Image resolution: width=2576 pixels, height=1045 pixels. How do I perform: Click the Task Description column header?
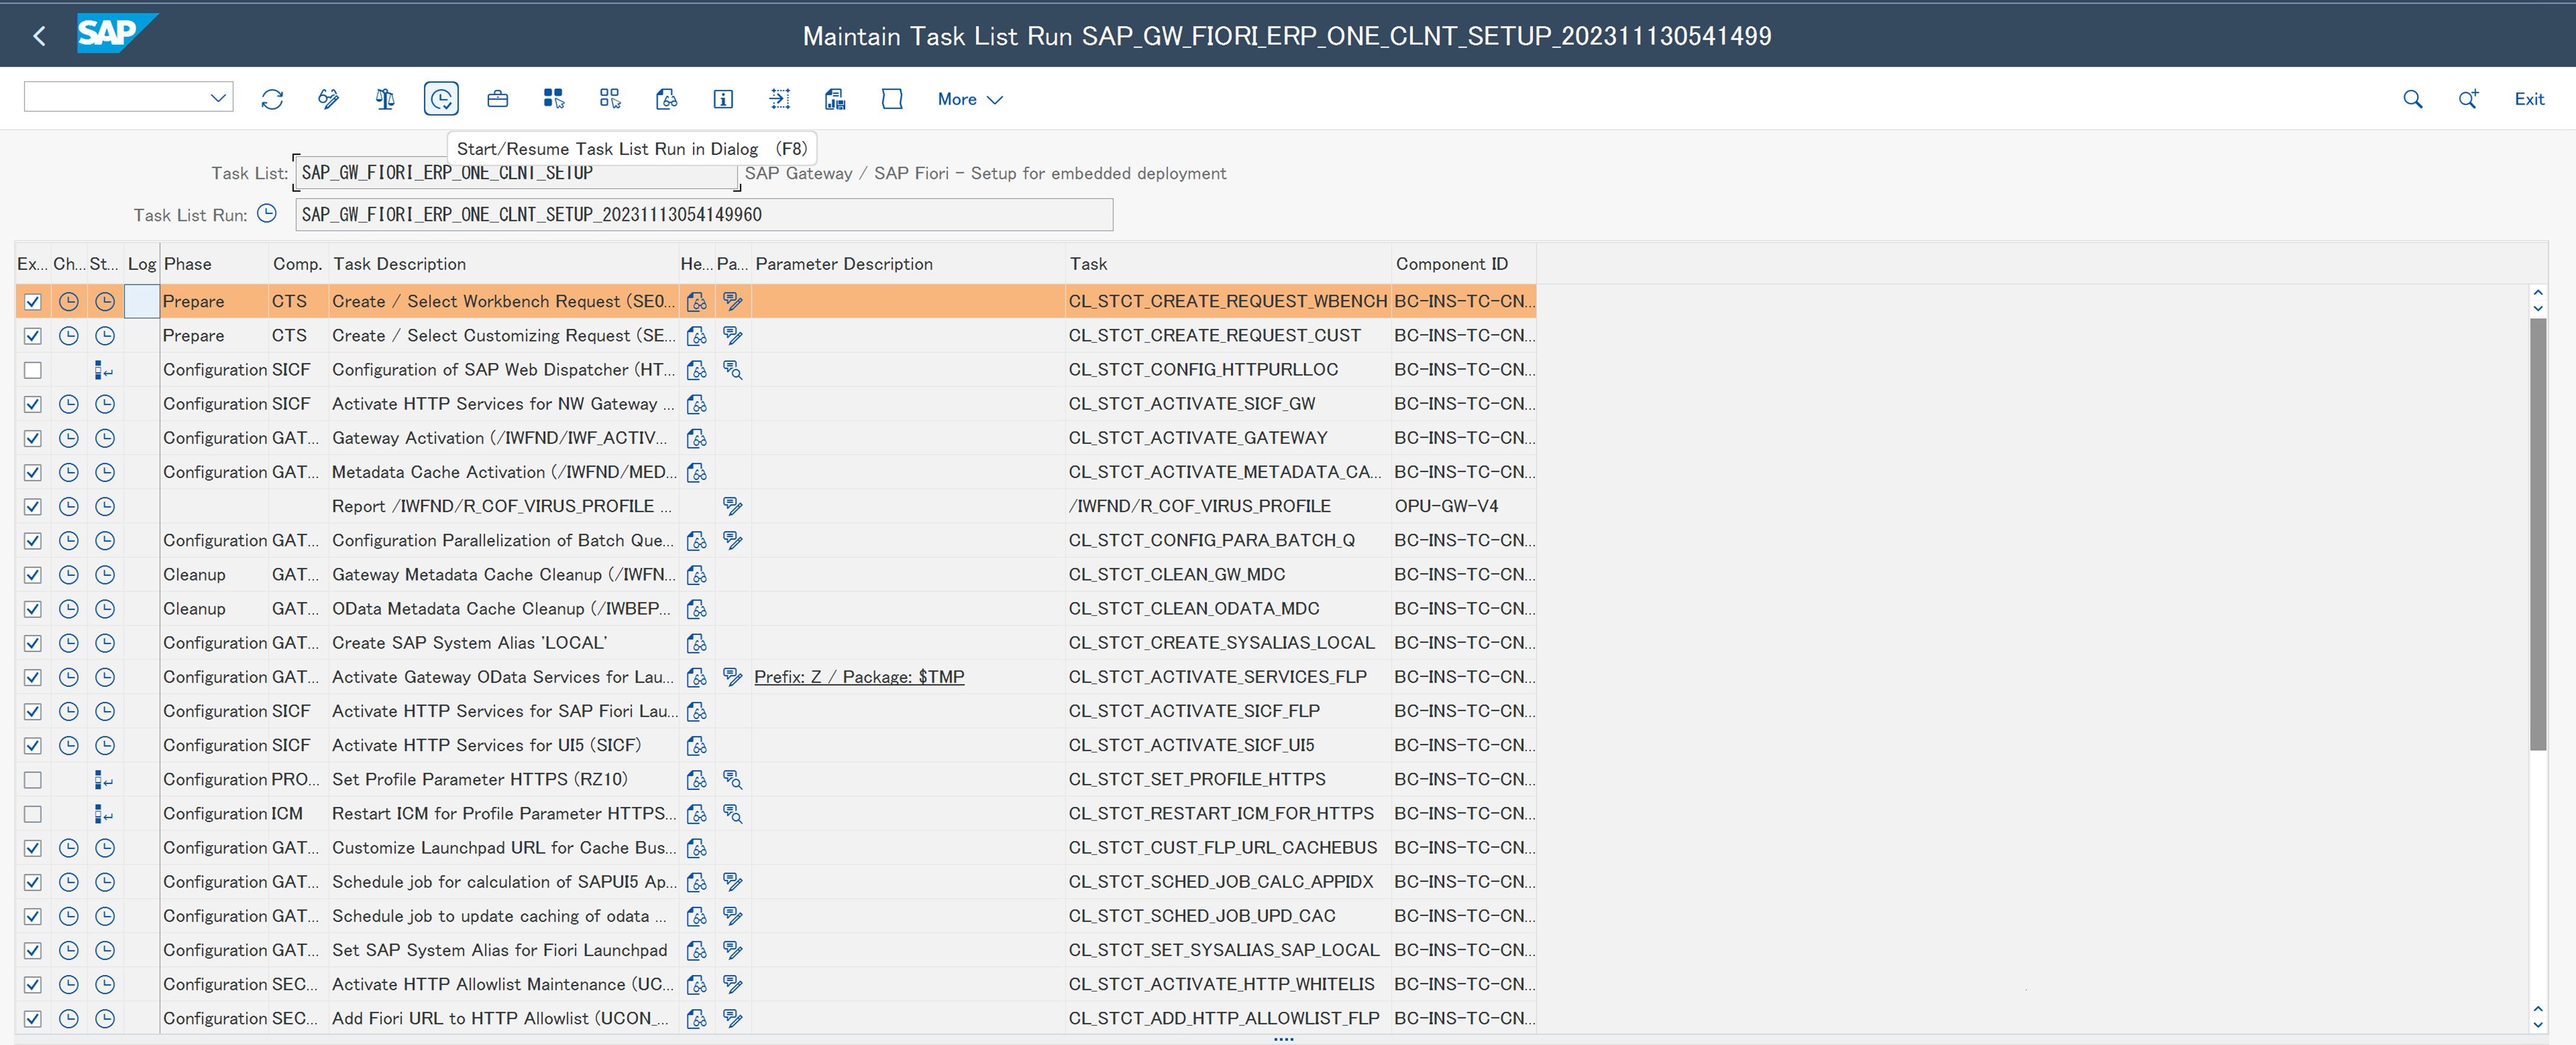[400, 264]
